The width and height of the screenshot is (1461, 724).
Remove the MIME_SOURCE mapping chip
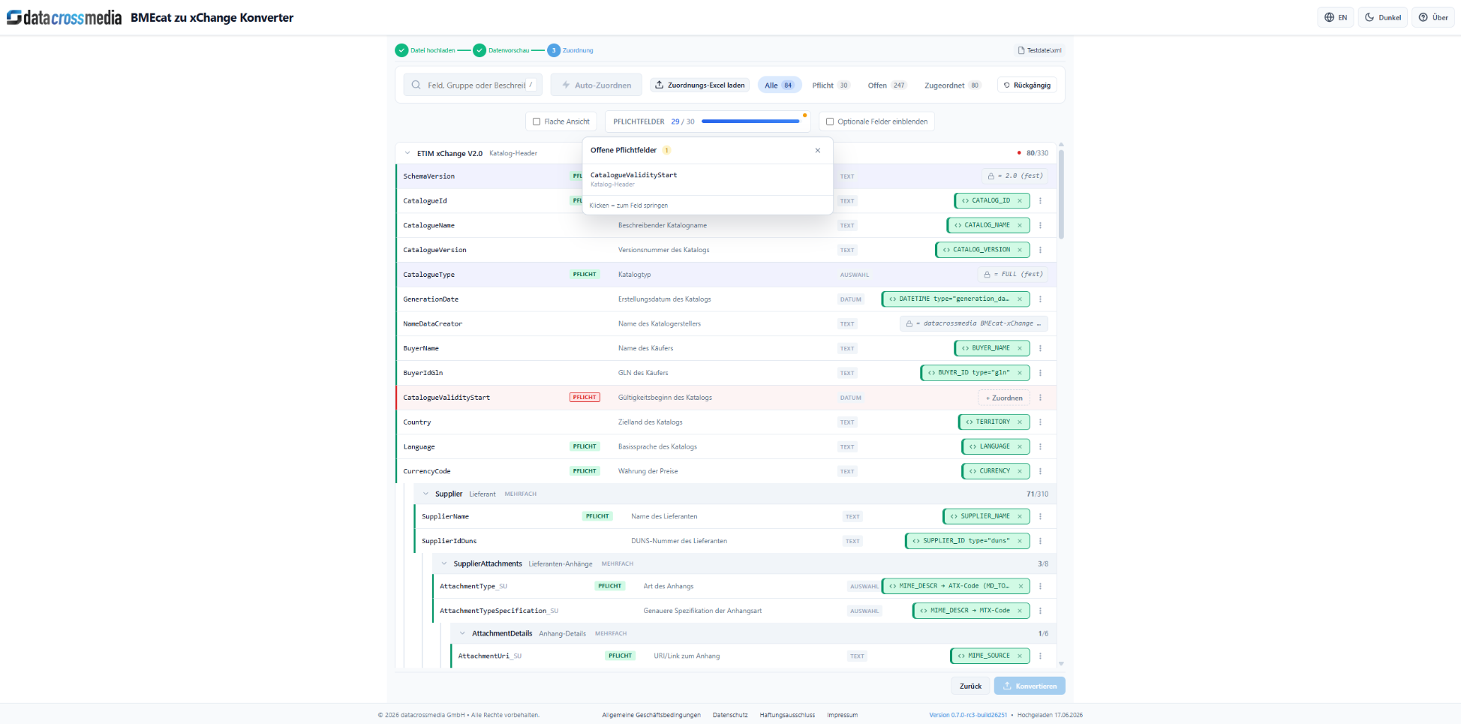tap(1020, 656)
